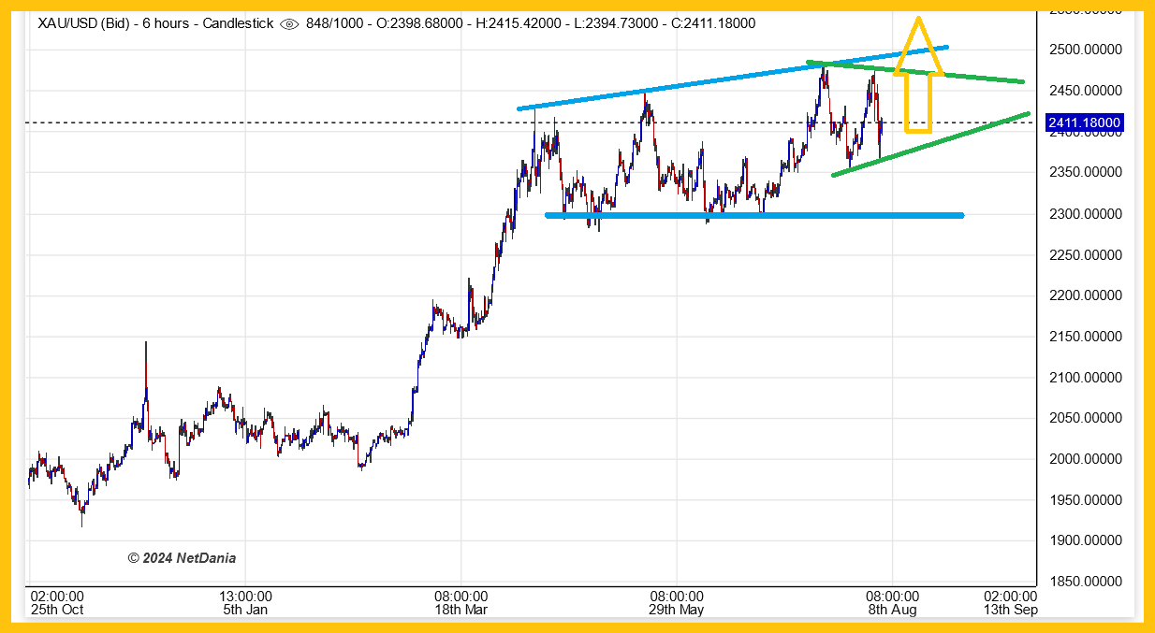The height and width of the screenshot is (633, 1155).
Task: Click the yellow rectangle arrow shaft
Action: point(918,103)
